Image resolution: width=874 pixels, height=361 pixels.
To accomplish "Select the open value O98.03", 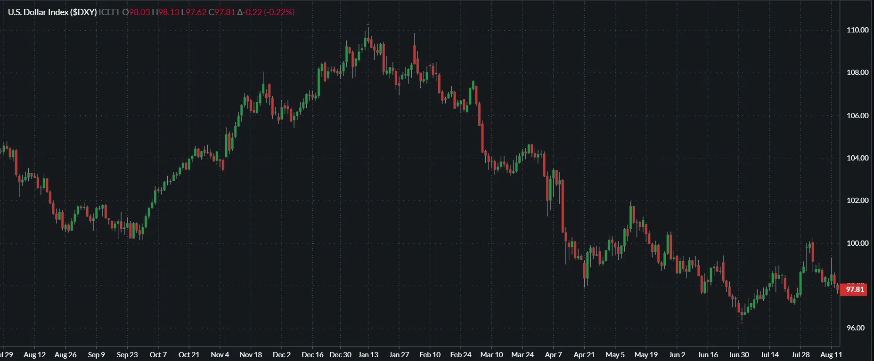I will pos(136,12).
